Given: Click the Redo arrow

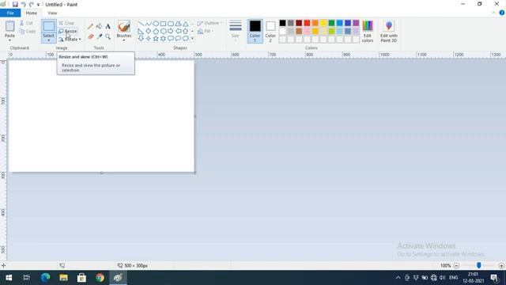Looking at the screenshot, I should [x=32, y=5].
